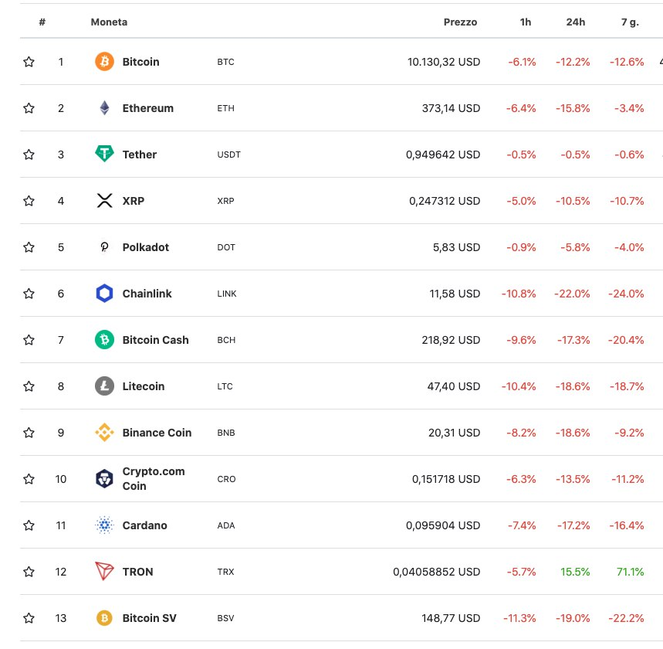Sort table by Prezzo column
The width and height of the screenshot is (663, 649).
460,22
